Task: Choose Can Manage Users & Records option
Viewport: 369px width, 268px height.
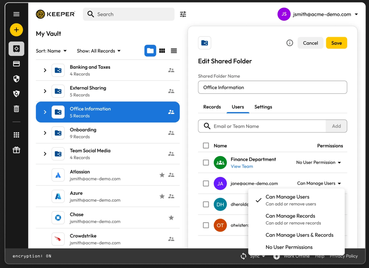Action: coord(299,235)
